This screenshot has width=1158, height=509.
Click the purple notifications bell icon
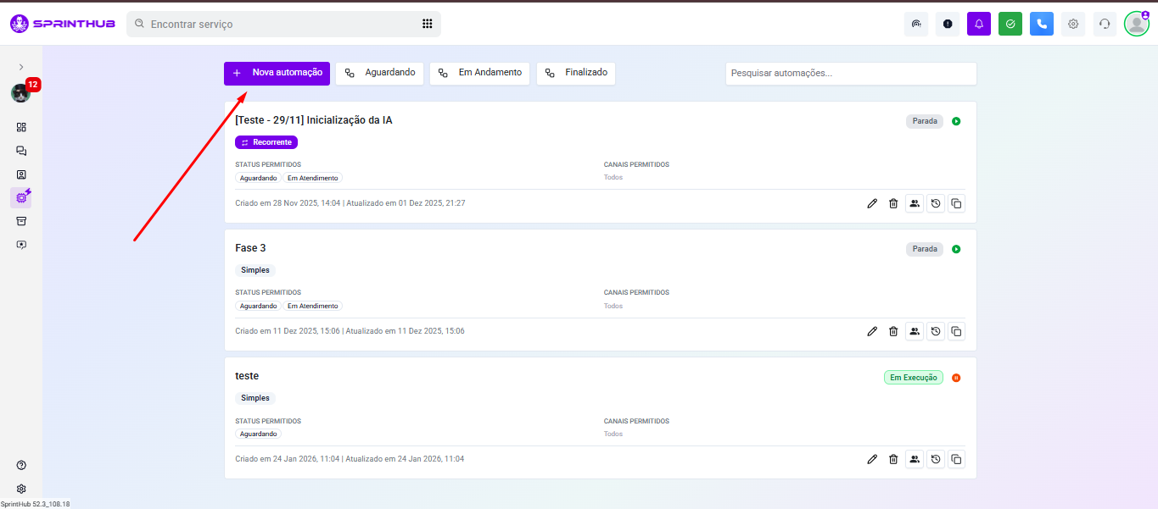pos(979,25)
